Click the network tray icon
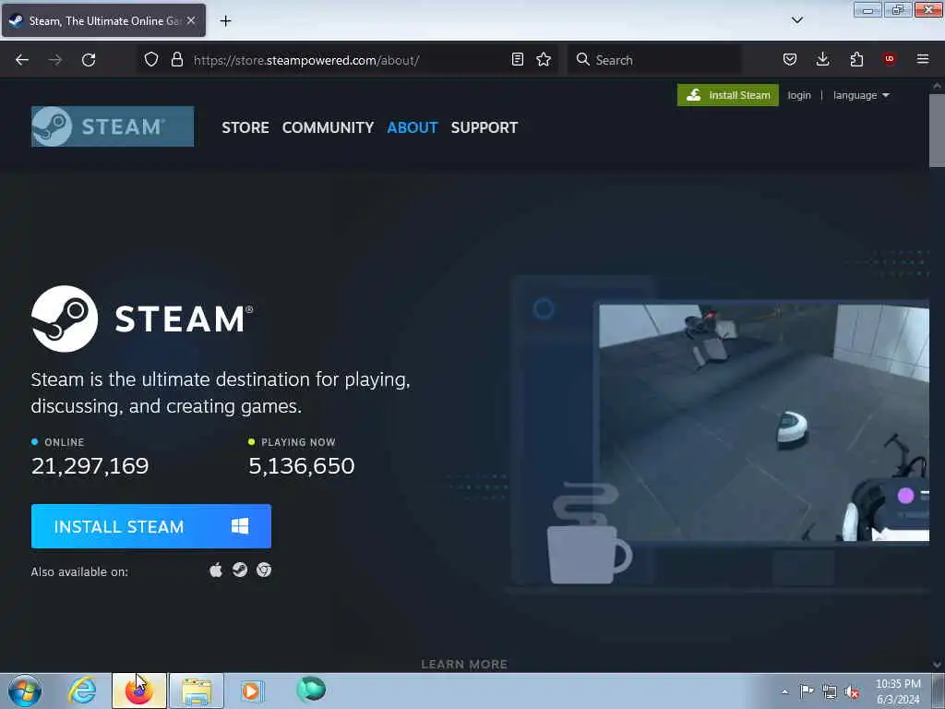This screenshot has width=945, height=709. (830, 691)
